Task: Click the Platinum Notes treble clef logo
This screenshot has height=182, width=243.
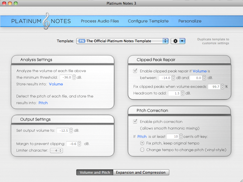Action: [46, 21]
